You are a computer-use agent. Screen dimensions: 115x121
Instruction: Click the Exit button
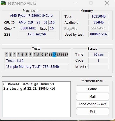(x=93, y=112)
